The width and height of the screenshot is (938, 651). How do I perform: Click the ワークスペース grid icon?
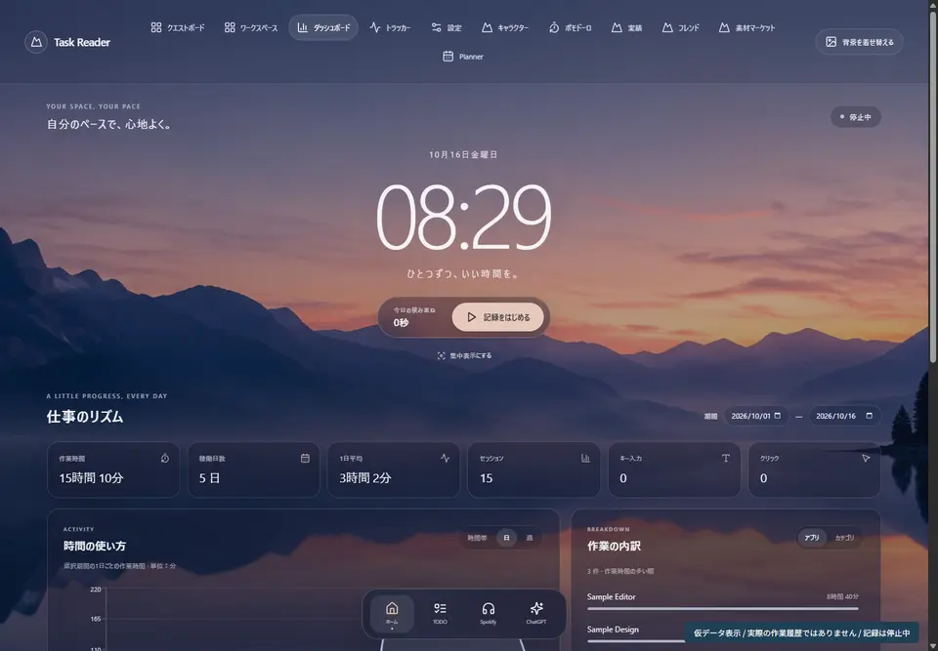pyautogui.click(x=230, y=27)
